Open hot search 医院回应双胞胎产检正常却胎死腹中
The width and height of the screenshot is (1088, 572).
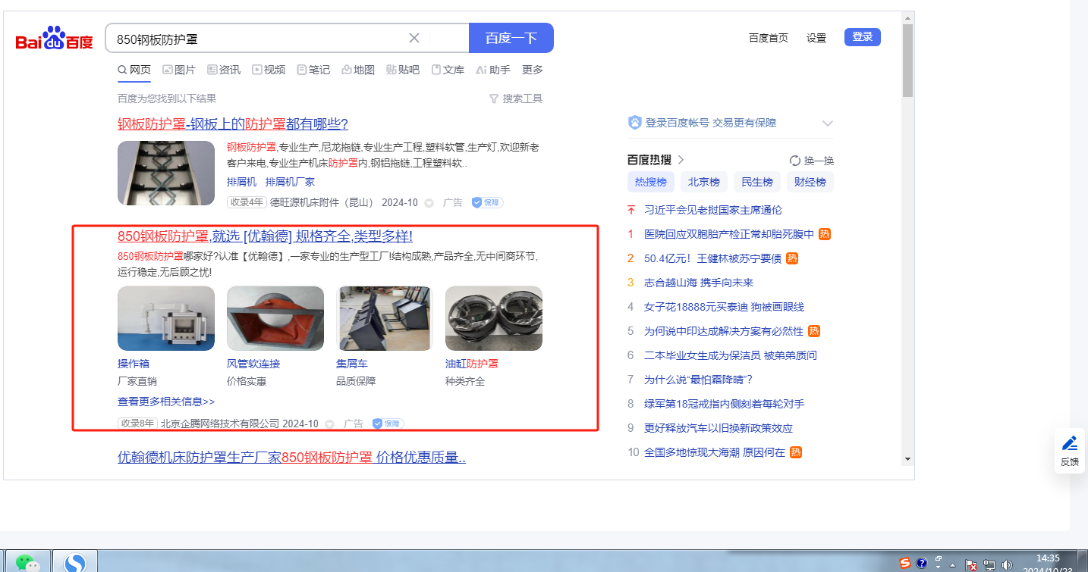tap(729, 234)
